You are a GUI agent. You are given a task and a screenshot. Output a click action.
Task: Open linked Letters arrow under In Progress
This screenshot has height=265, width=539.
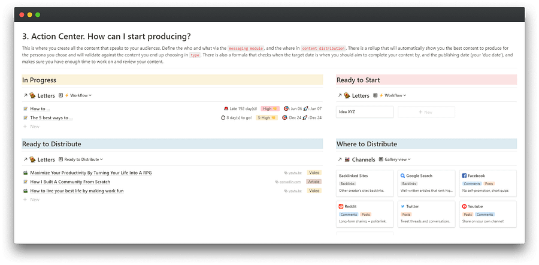click(25, 95)
